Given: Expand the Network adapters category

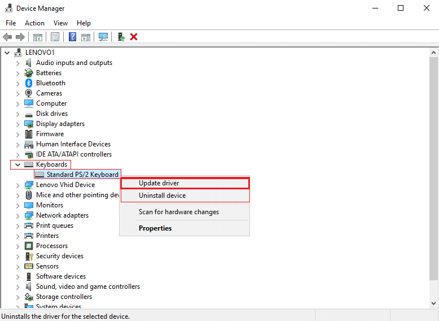Looking at the screenshot, I should coord(17,215).
